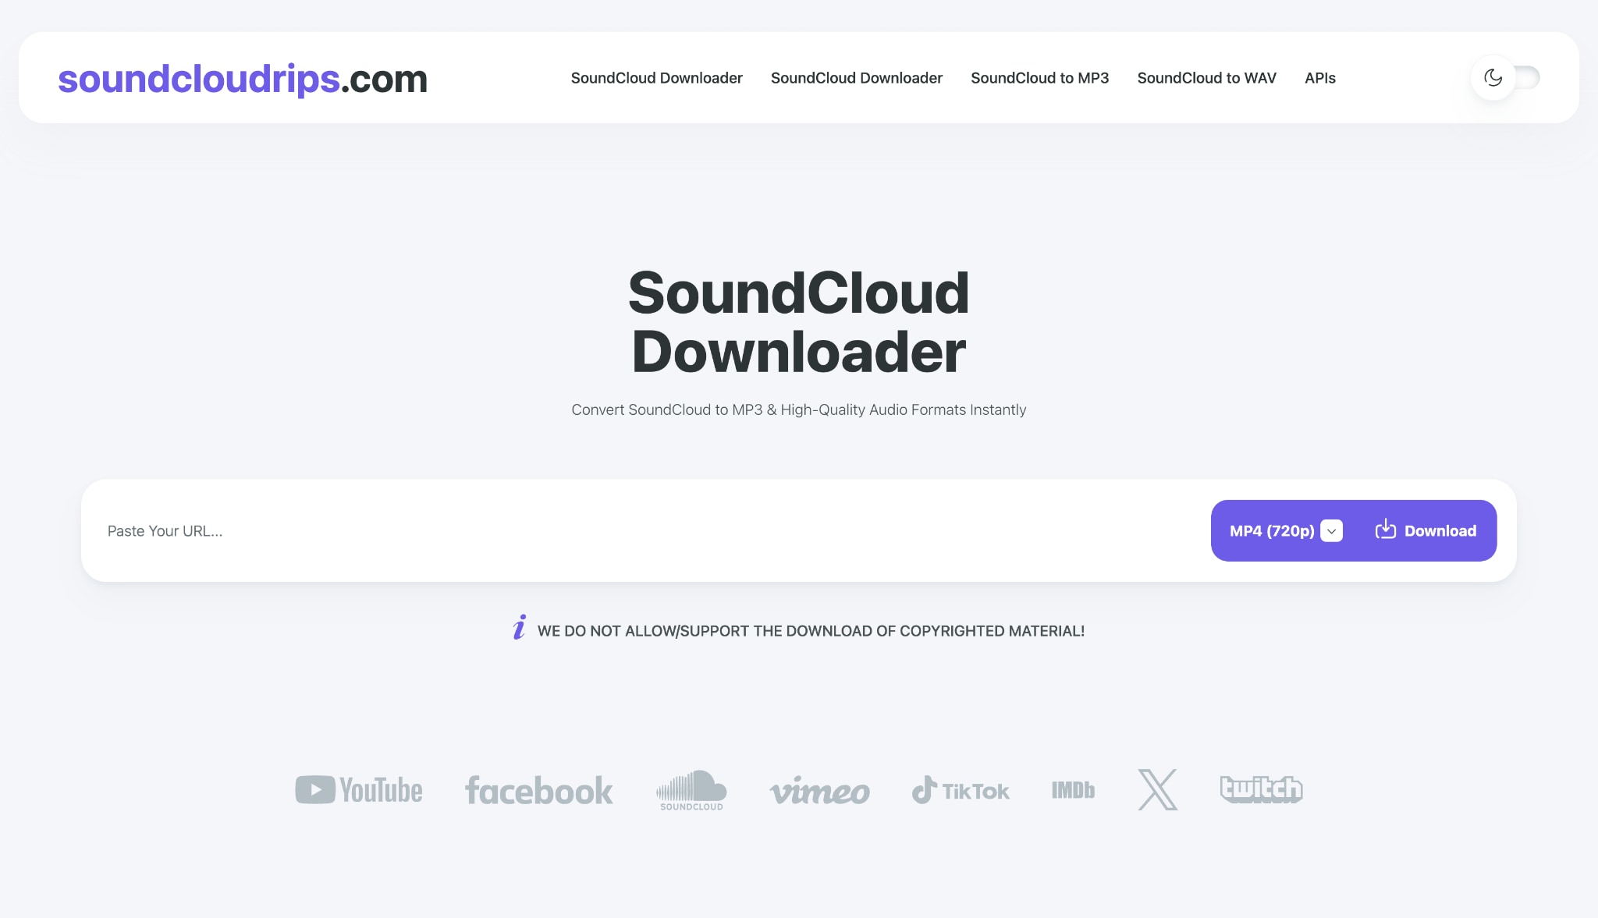Expand the format selector chevron

coord(1331,530)
